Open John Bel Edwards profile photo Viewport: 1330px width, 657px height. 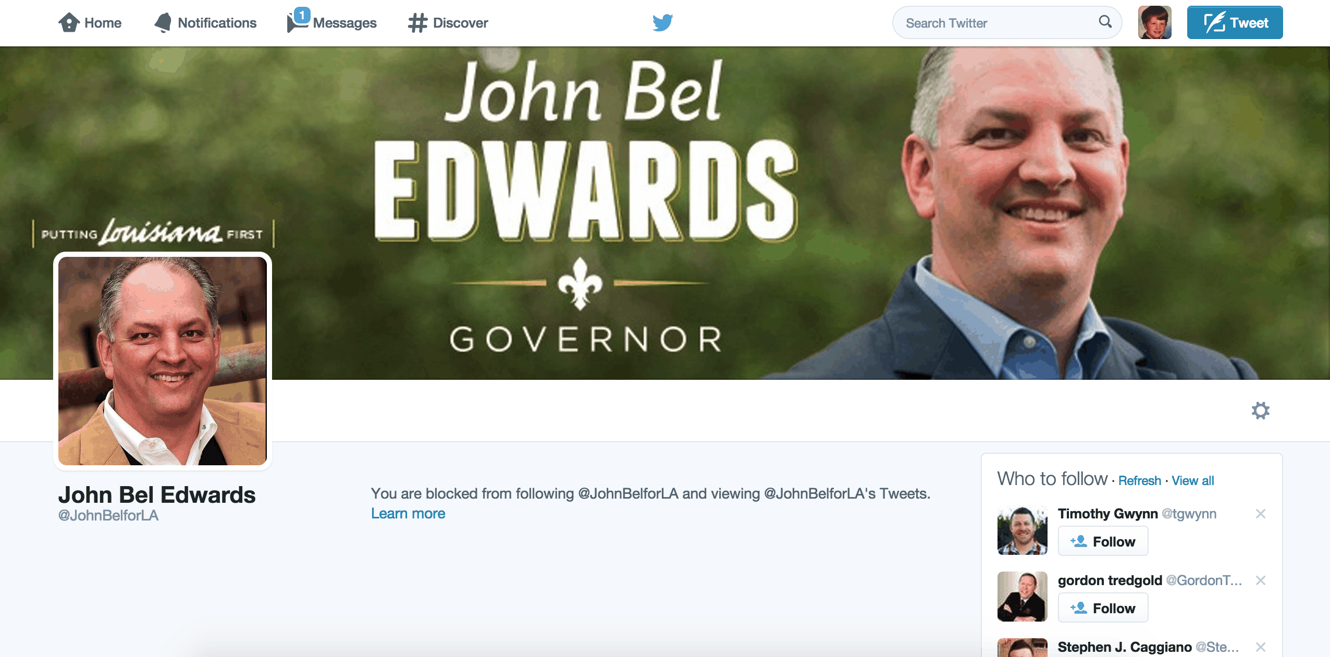163,361
